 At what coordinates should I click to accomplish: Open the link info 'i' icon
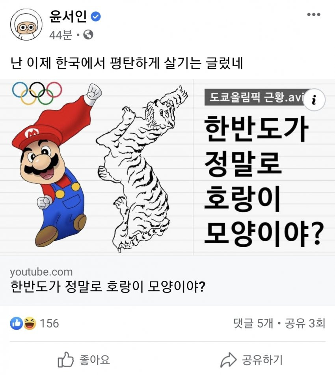pos(315,99)
